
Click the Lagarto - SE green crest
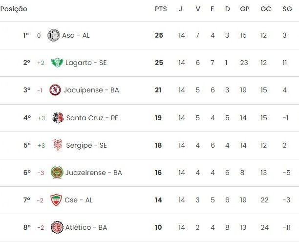57,63
